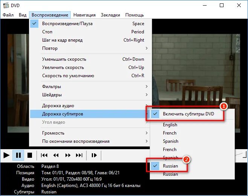Open the Закладки menu
Screen dimensions: 248x196
(110, 15)
